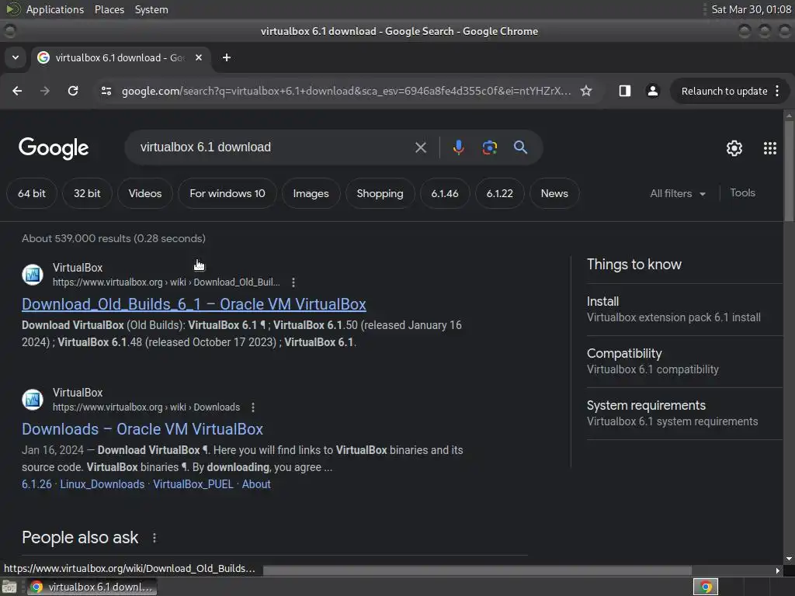Click vertical scrollbar down arrow
This screenshot has width=795, height=596.
point(789,559)
